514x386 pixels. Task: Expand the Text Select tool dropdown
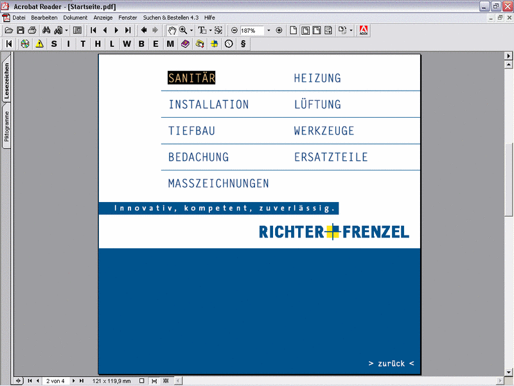[211, 30]
